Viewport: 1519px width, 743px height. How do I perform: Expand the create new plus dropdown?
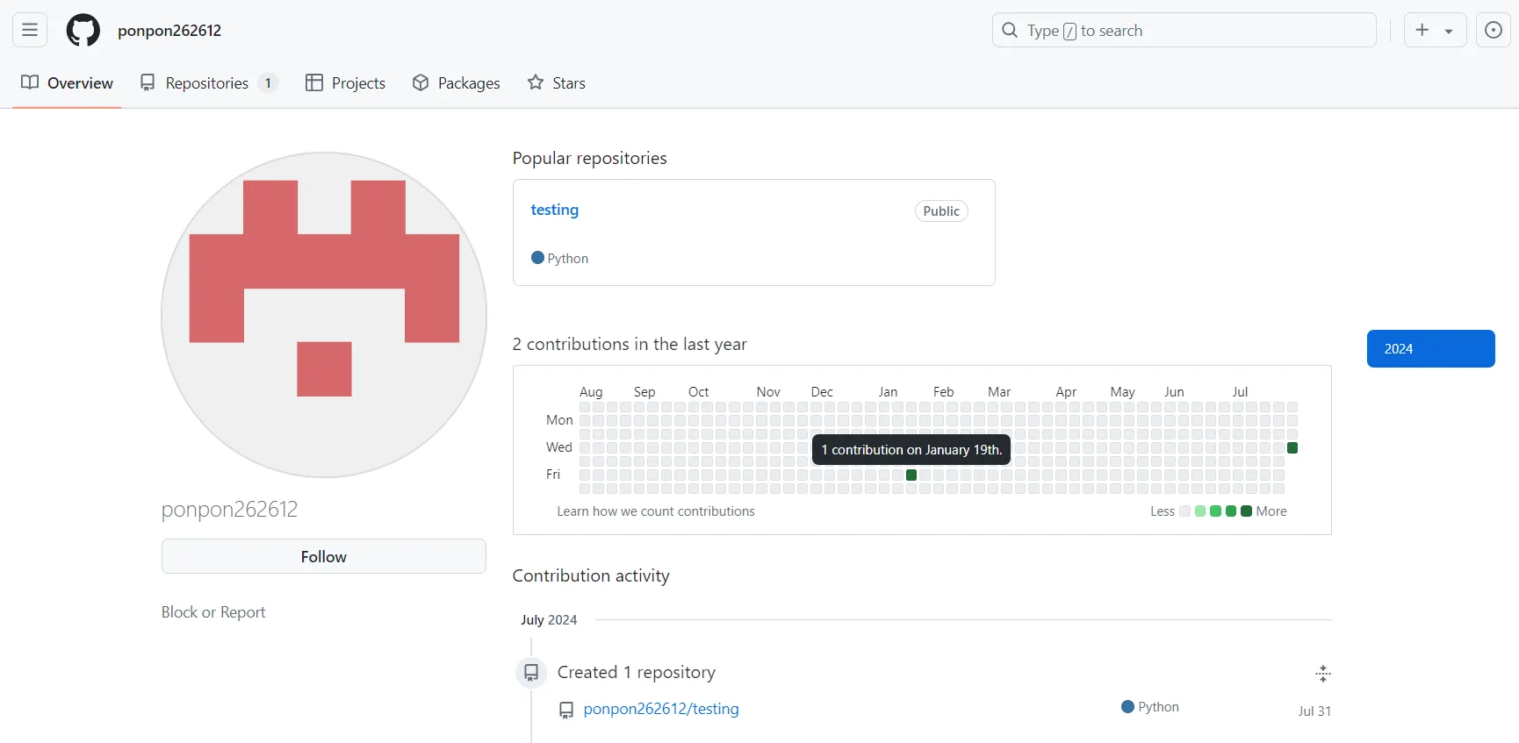[x=1434, y=30]
